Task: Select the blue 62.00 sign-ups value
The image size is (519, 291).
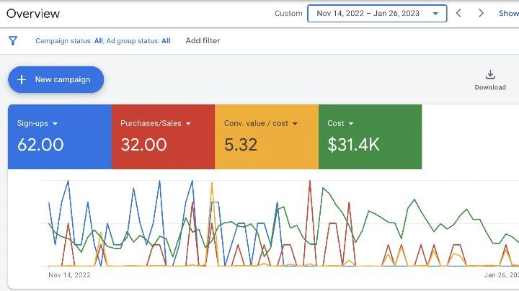Action: [x=40, y=145]
